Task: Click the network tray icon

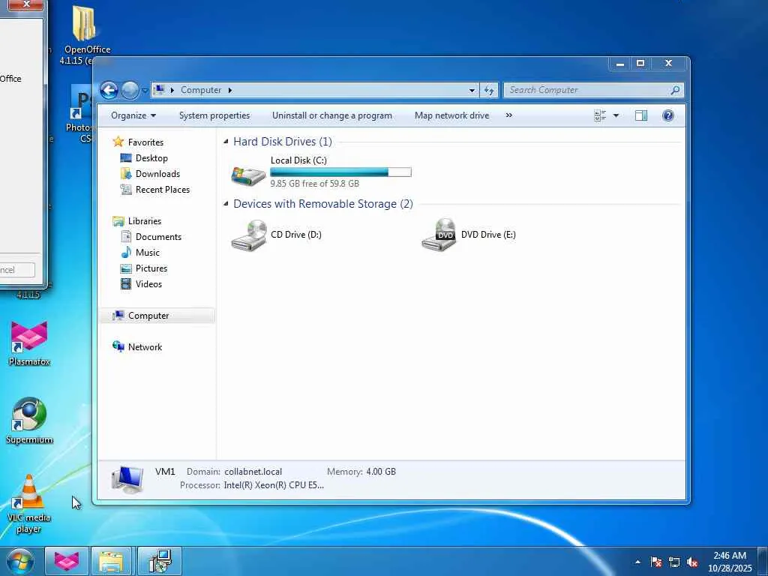Action: click(x=674, y=562)
